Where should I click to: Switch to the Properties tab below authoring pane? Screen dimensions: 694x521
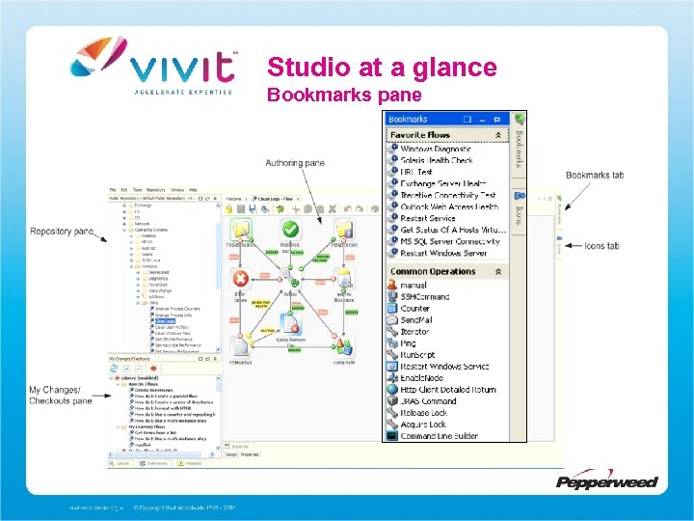(x=250, y=454)
